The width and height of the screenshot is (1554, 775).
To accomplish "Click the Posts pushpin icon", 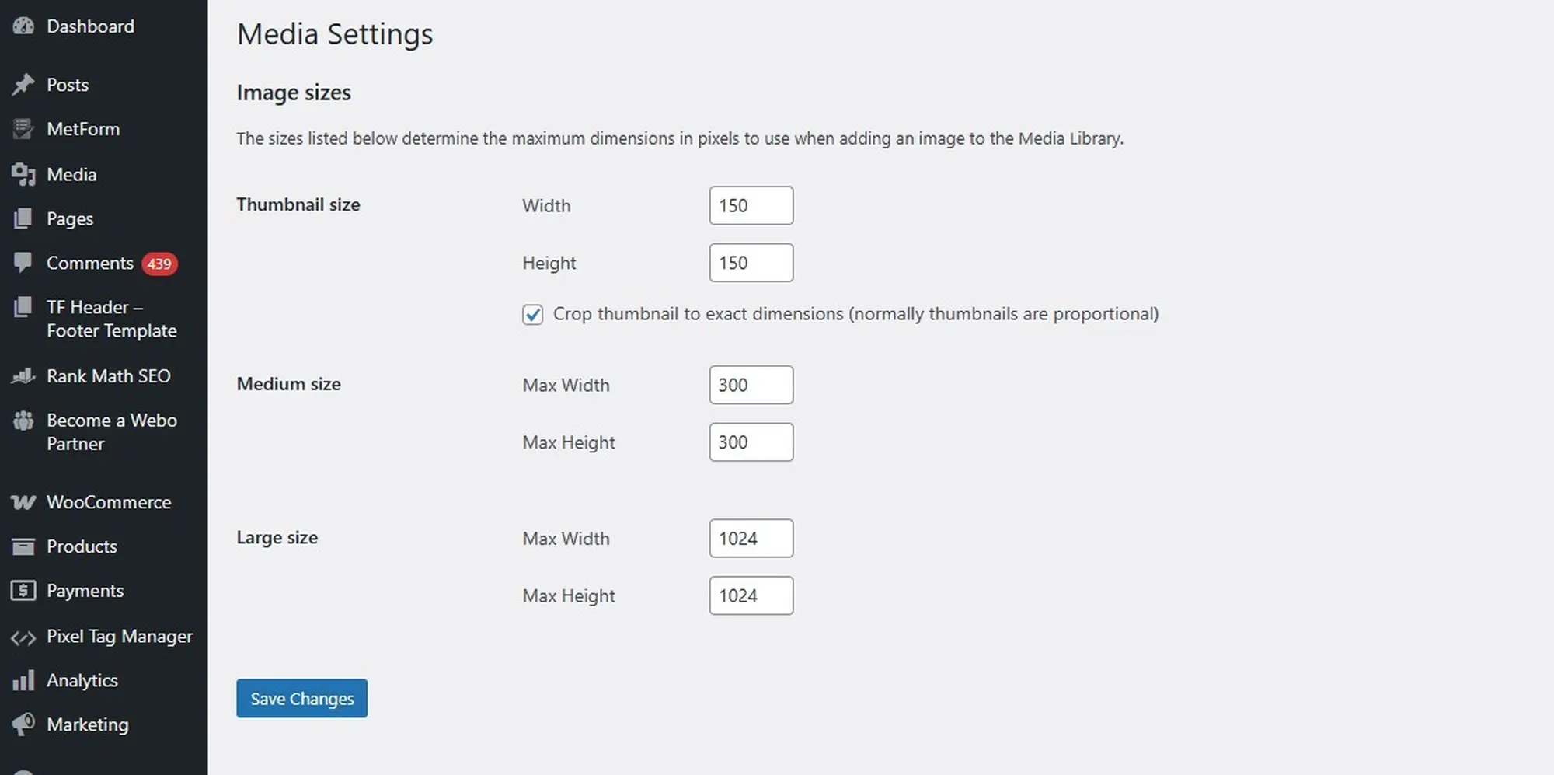I will (x=23, y=84).
